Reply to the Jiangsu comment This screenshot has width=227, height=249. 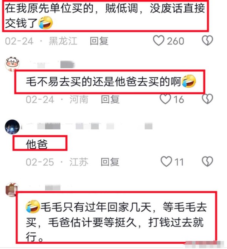click(110, 162)
